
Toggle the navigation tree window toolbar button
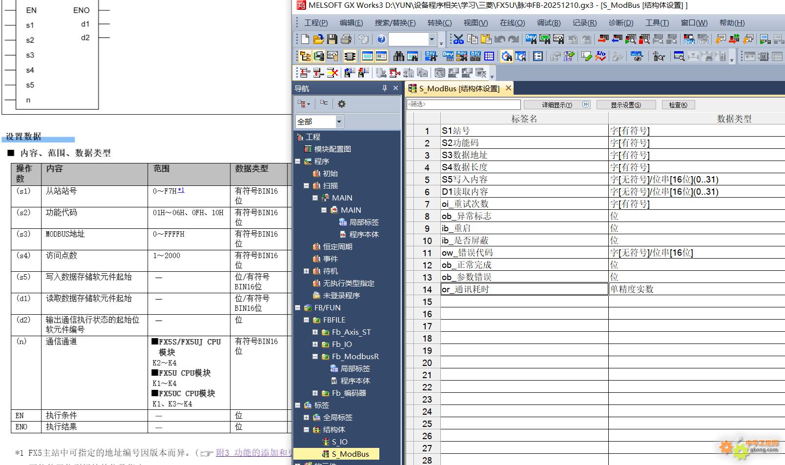(305, 57)
